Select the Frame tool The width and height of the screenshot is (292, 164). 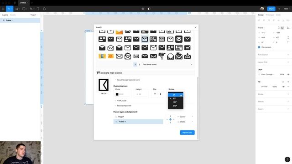[x=17, y=9]
